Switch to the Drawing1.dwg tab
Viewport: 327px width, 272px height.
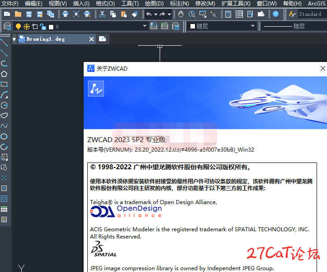57,39
